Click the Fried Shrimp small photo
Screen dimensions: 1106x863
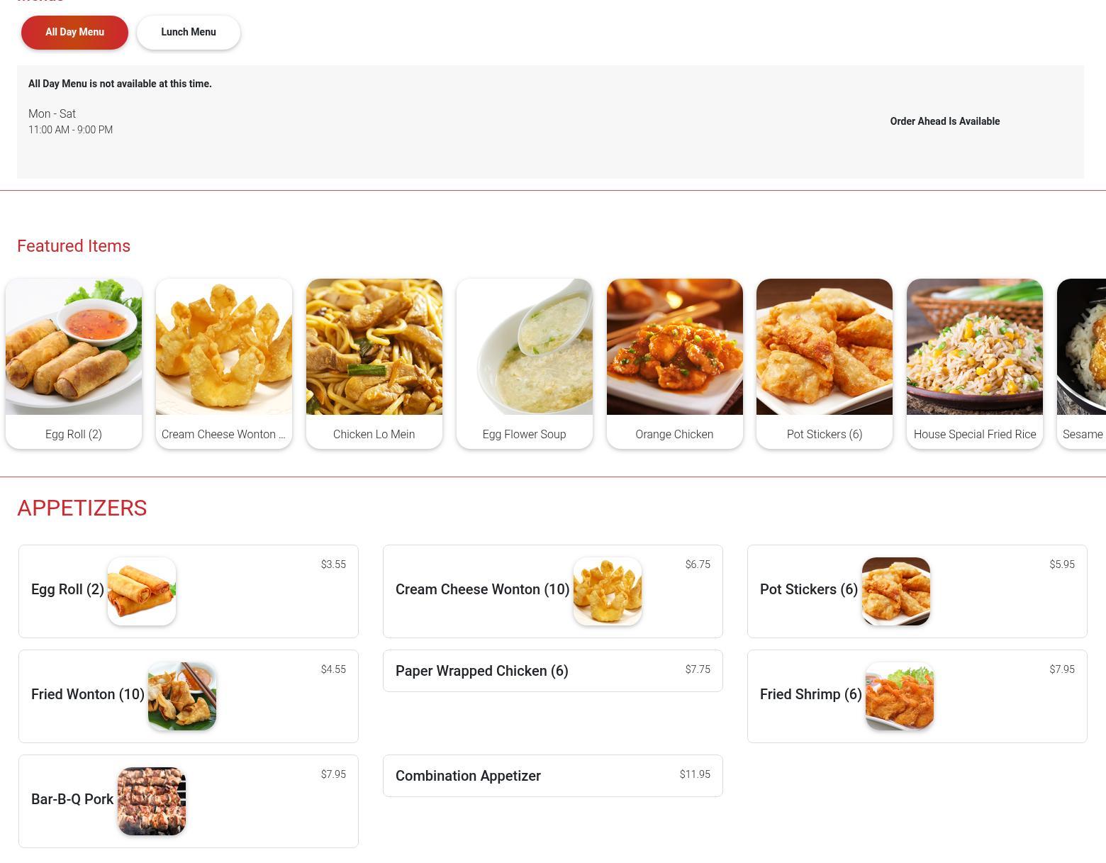[x=900, y=696]
